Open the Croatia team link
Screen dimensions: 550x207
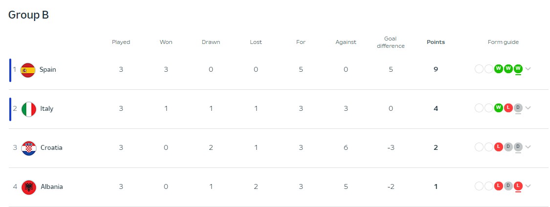coord(51,147)
